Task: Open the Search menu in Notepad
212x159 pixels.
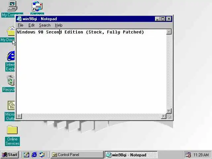Action: coord(45,25)
